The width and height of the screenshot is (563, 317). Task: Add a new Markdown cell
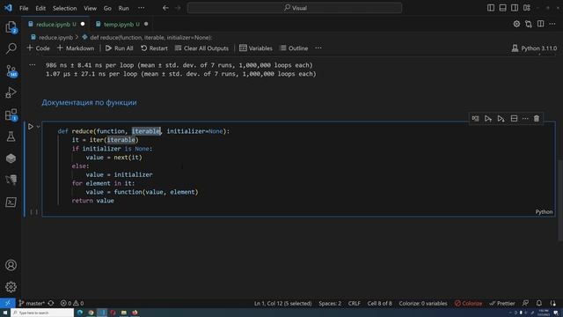(x=76, y=48)
